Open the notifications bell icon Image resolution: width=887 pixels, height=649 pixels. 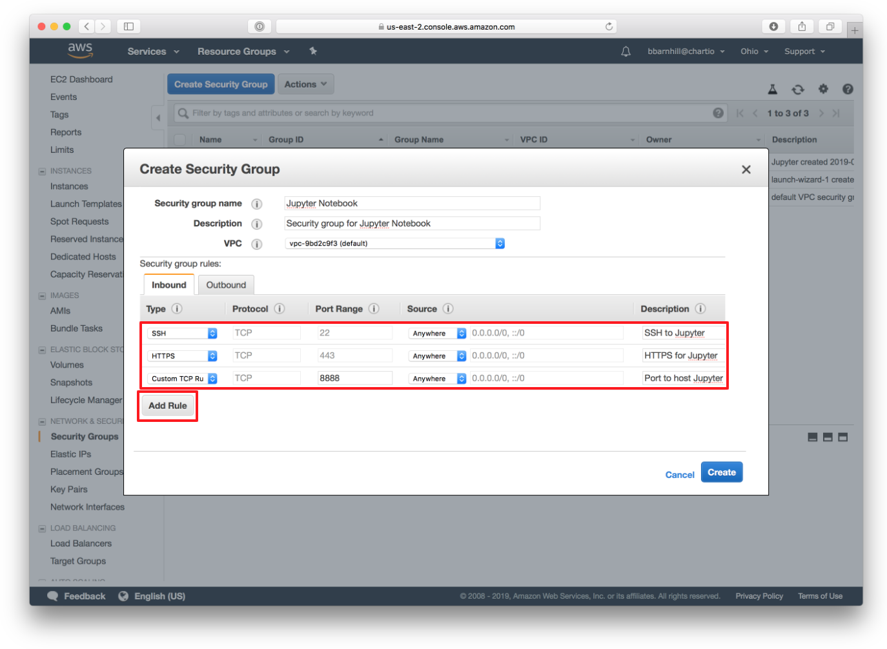click(626, 52)
